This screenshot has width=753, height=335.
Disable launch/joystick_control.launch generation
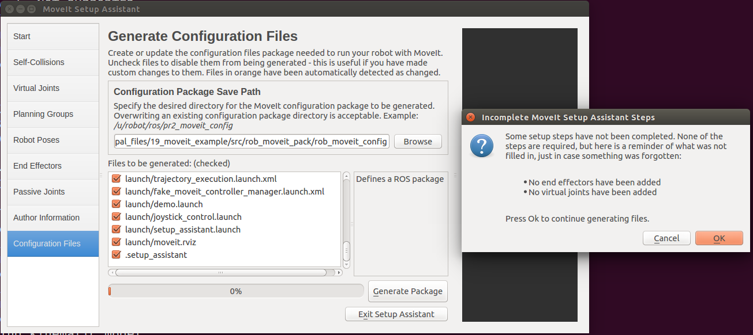point(116,217)
